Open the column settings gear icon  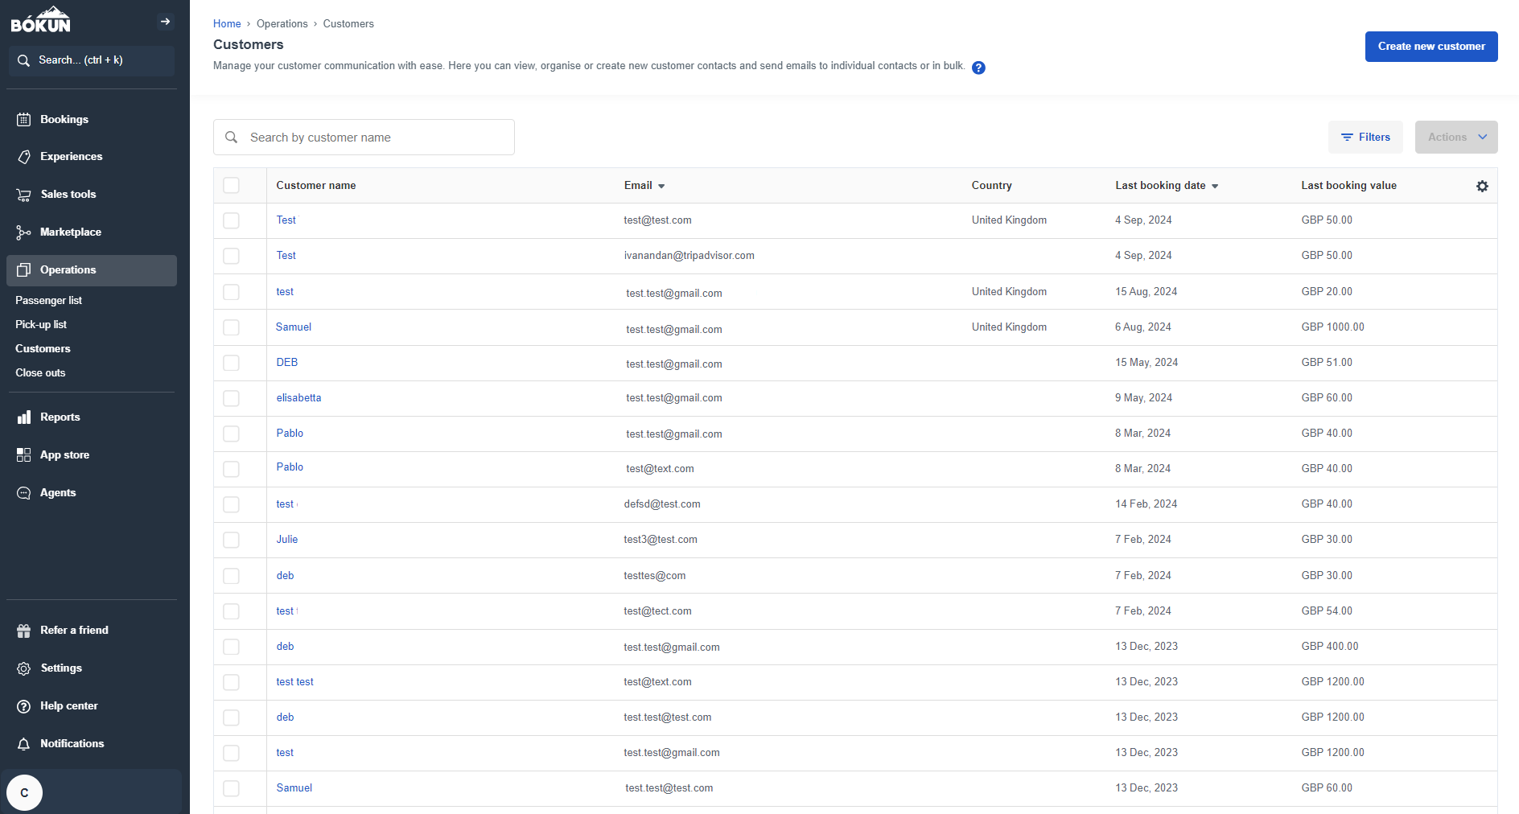click(1482, 186)
